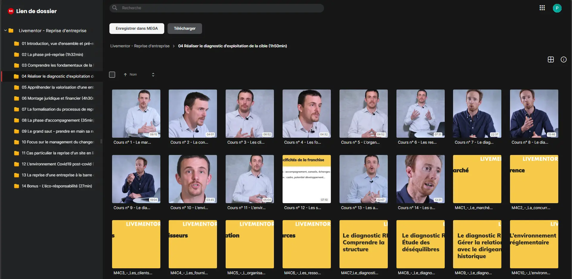The image size is (572, 279).
Task: Click folder icon of 02 La phase pré-reprise
Action: (16, 55)
